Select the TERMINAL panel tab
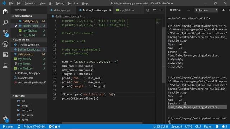230x129 pixels. (175, 10)
